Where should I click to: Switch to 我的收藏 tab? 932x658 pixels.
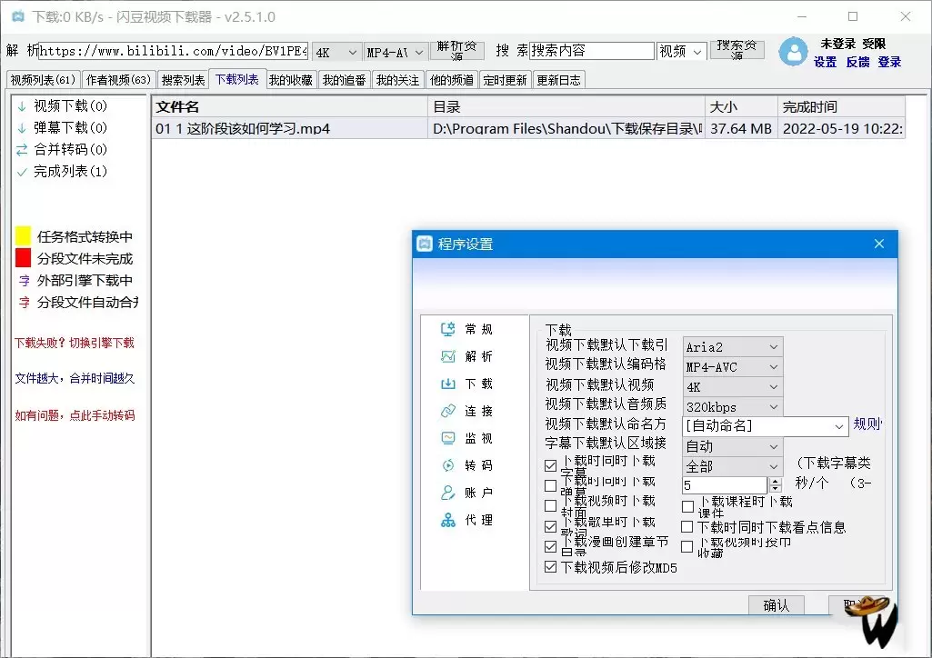(291, 80)
